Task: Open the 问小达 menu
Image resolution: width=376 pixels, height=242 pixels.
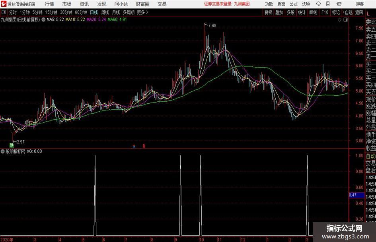Action: click(x=121, y=4)
